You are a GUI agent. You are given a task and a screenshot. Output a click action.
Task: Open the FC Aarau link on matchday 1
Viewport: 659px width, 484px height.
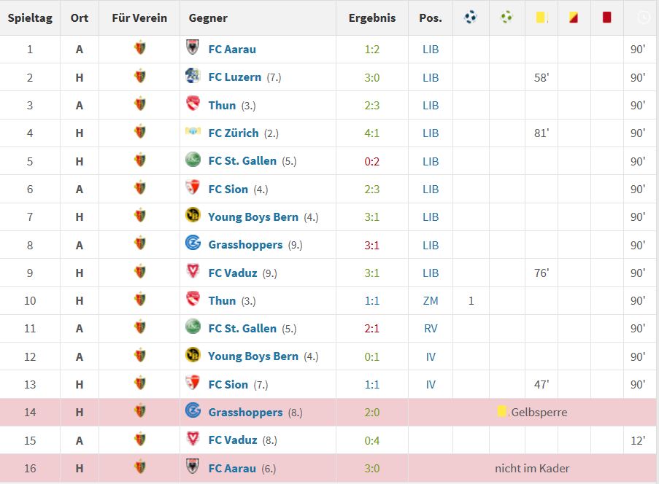pyautogui.click(x=232, y=49)
